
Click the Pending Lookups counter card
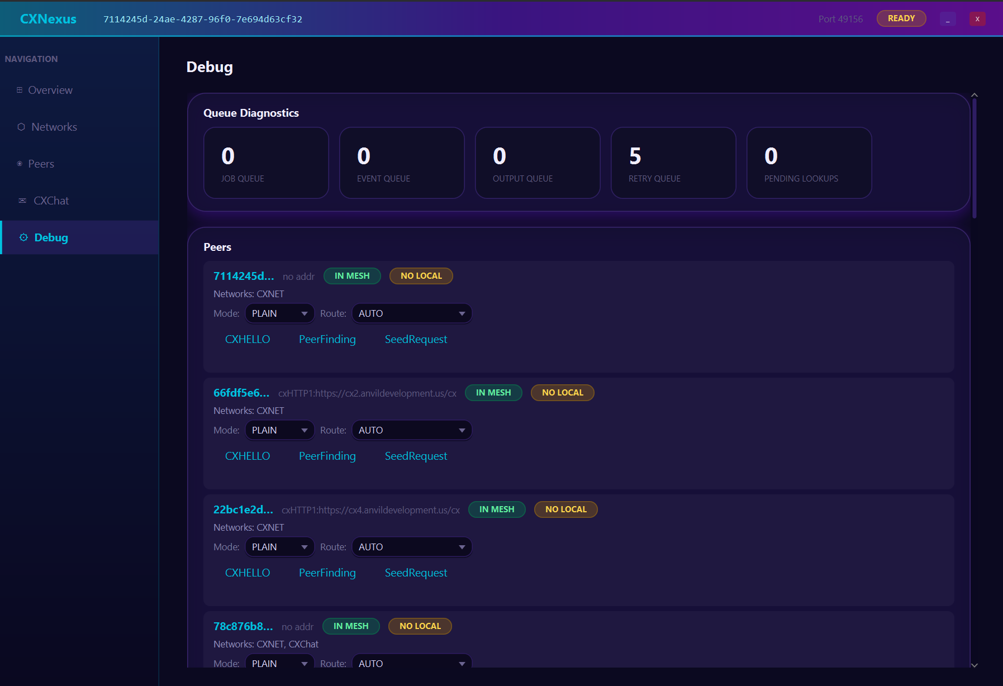coord(809,163)
